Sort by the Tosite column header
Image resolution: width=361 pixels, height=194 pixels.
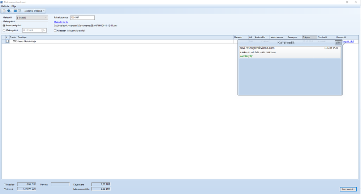[13, 37]
